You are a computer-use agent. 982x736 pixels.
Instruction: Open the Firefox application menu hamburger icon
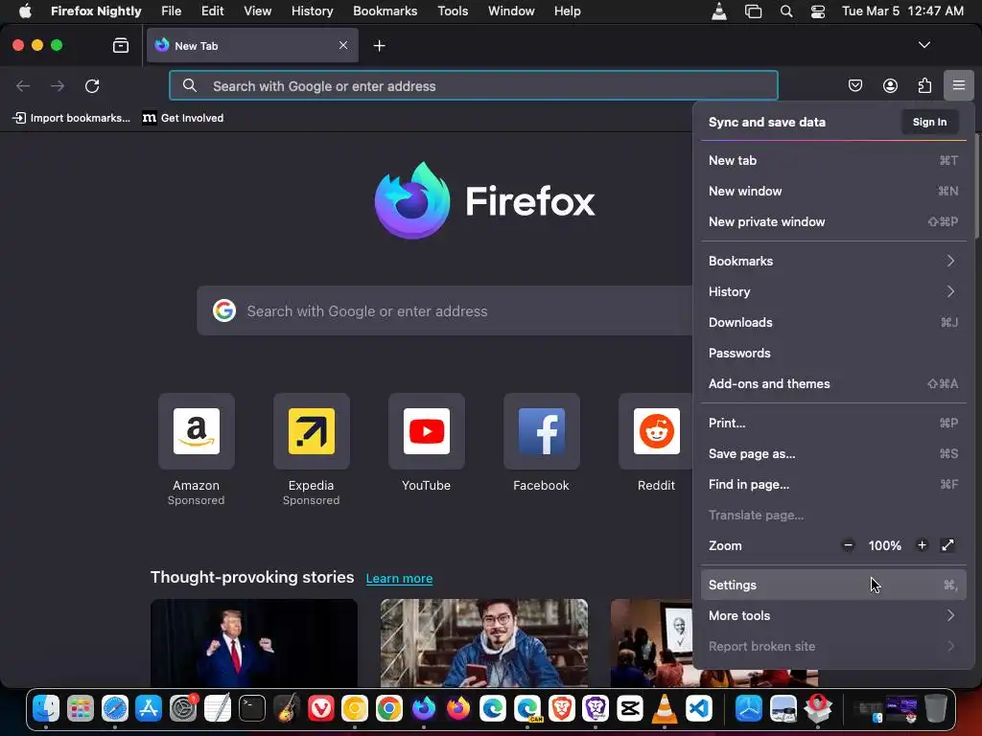coord(958,85)
